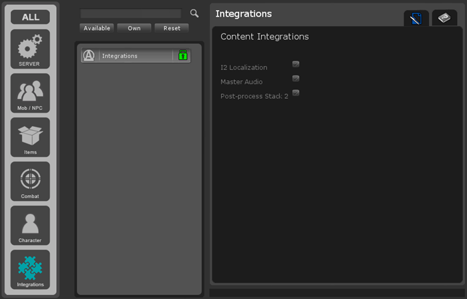This screenshot has height=299, width=467.
Task: Click the Own filter button
Action: pos(134,28)
